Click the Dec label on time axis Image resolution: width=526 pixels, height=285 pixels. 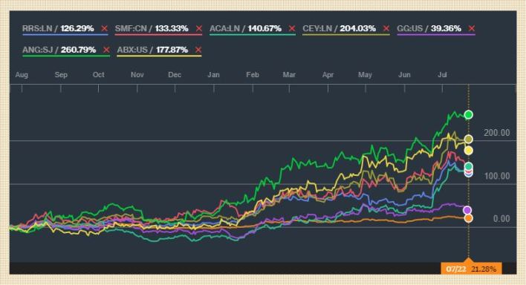[175, 75]
